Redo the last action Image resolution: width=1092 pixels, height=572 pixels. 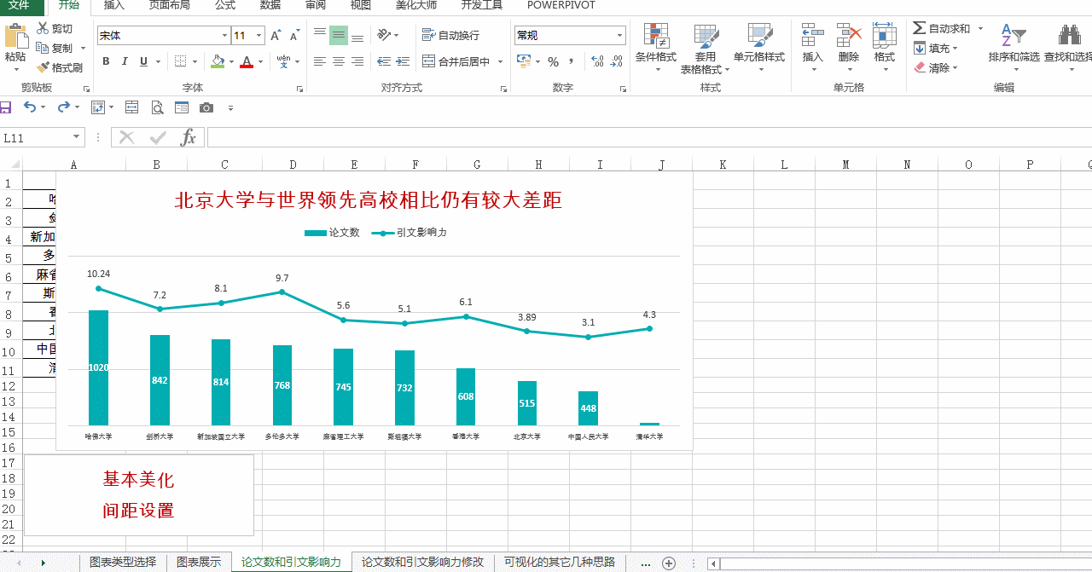63,107
